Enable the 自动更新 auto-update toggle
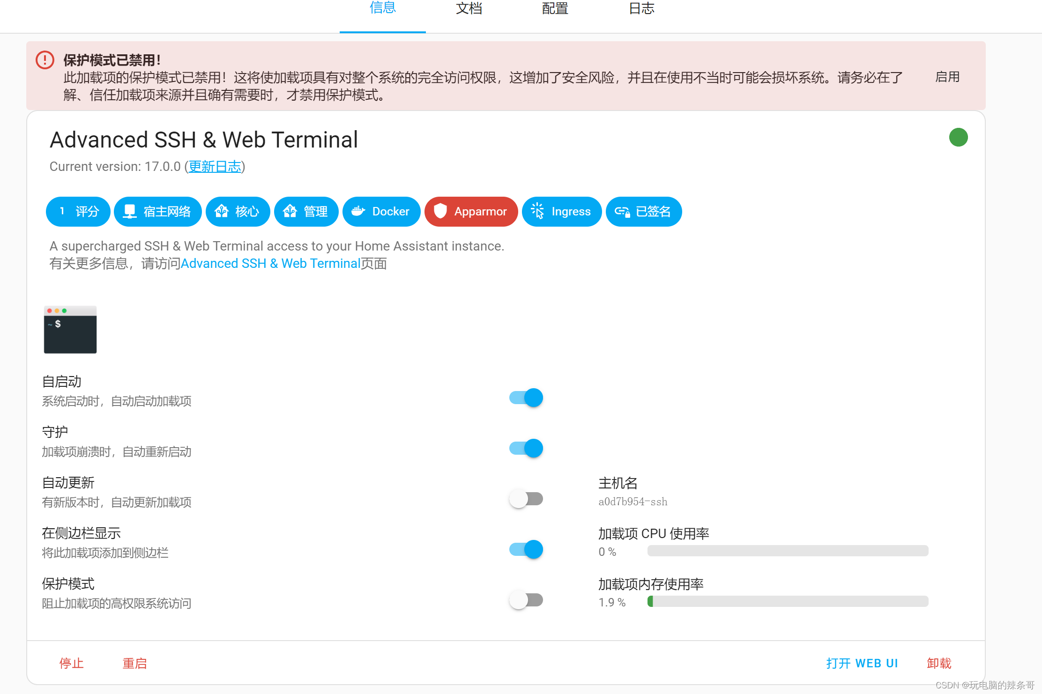This screenshot has height=694, width=1042. pos(526,498)
